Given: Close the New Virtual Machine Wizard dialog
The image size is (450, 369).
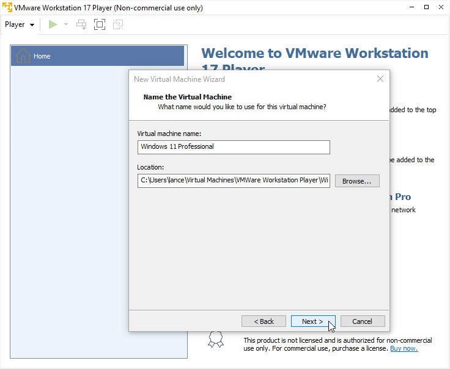Looking at the screenshot, I should tap(380, 79).
